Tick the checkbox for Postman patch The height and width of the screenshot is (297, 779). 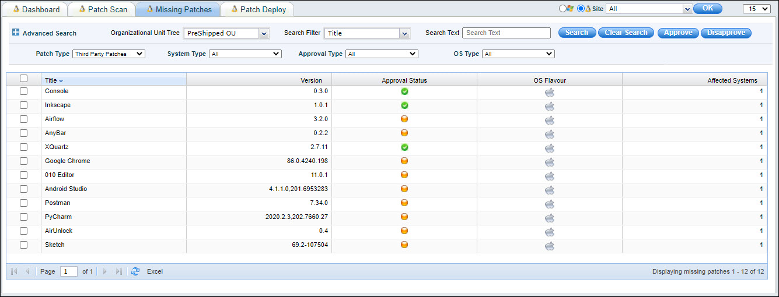(x=24, y=203)
